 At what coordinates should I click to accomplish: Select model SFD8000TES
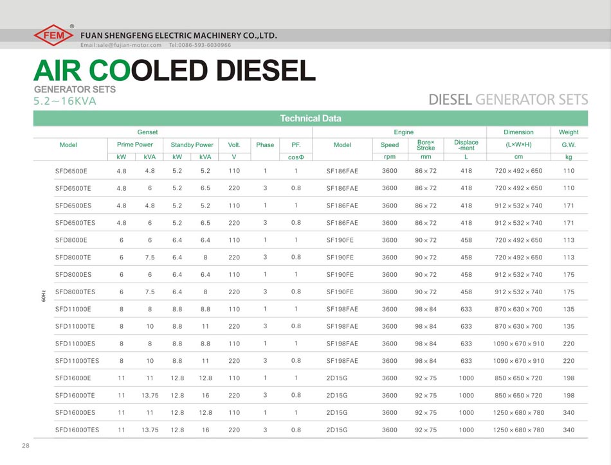click(75, 292)
